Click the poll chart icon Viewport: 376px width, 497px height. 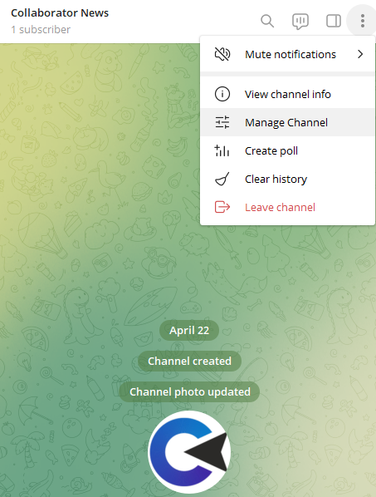[x=222, y=150]
